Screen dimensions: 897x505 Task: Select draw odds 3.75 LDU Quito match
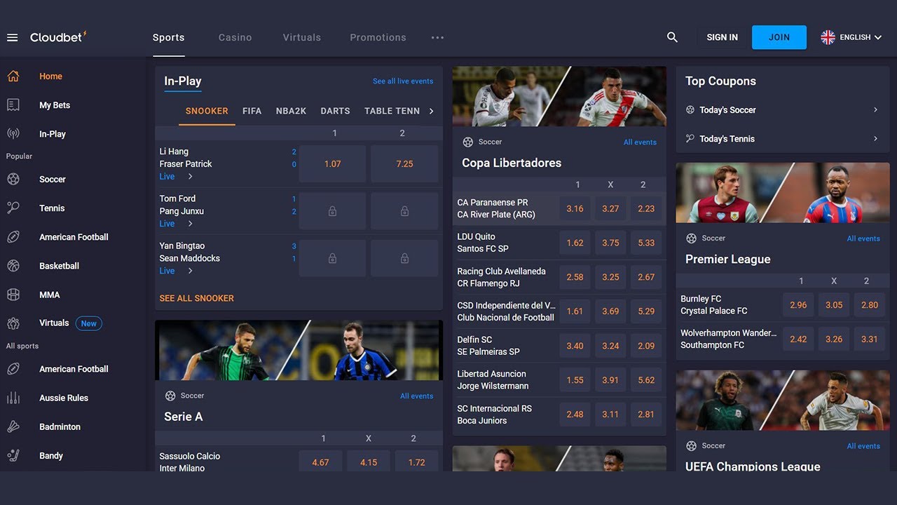(x=610, y=243)
